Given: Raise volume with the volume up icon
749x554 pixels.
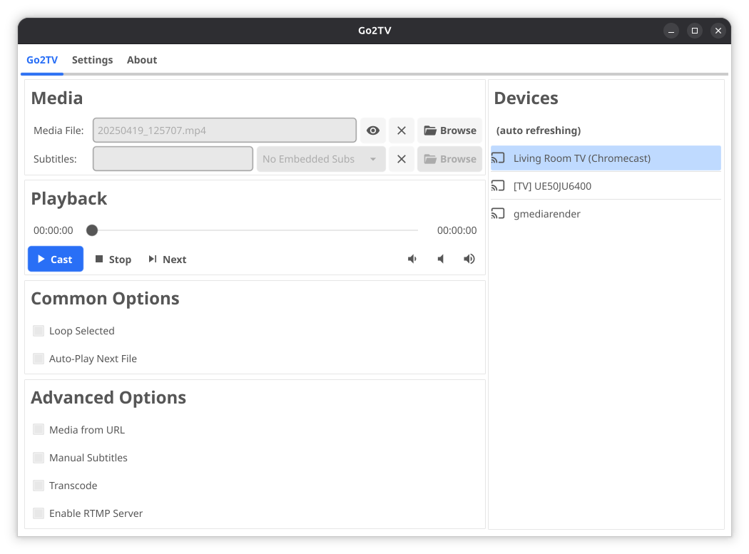Looking at the screenshot, I should (x=469, y=259).
